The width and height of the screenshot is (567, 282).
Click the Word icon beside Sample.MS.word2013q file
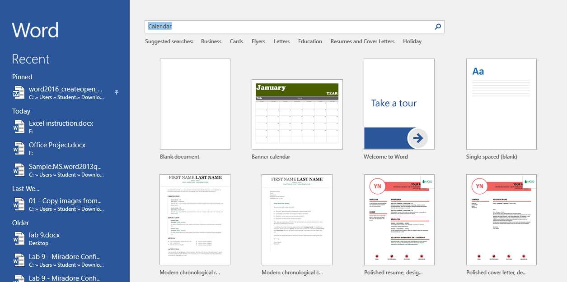(x=19, y=170)
